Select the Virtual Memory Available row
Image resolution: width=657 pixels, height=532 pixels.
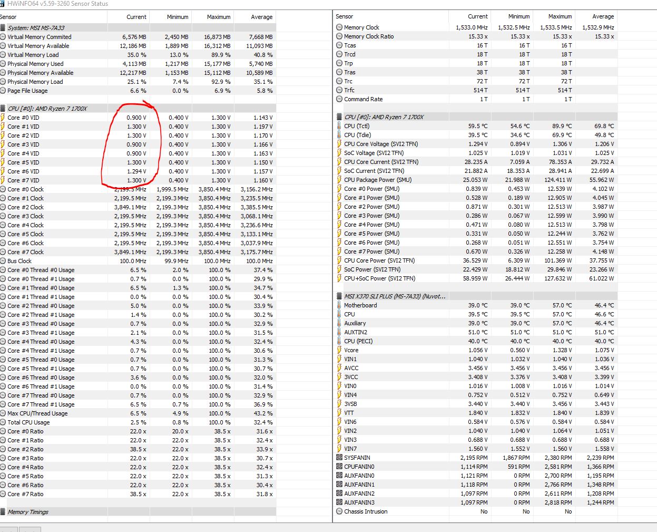(x=138, y=46)
